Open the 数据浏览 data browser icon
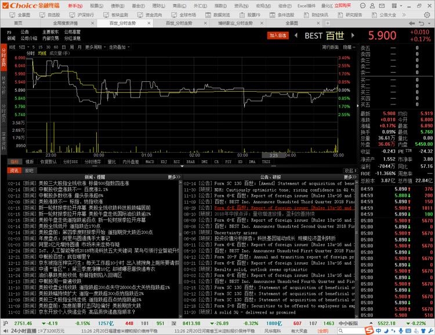The image size is (435, 335). [x=208, y=15]
